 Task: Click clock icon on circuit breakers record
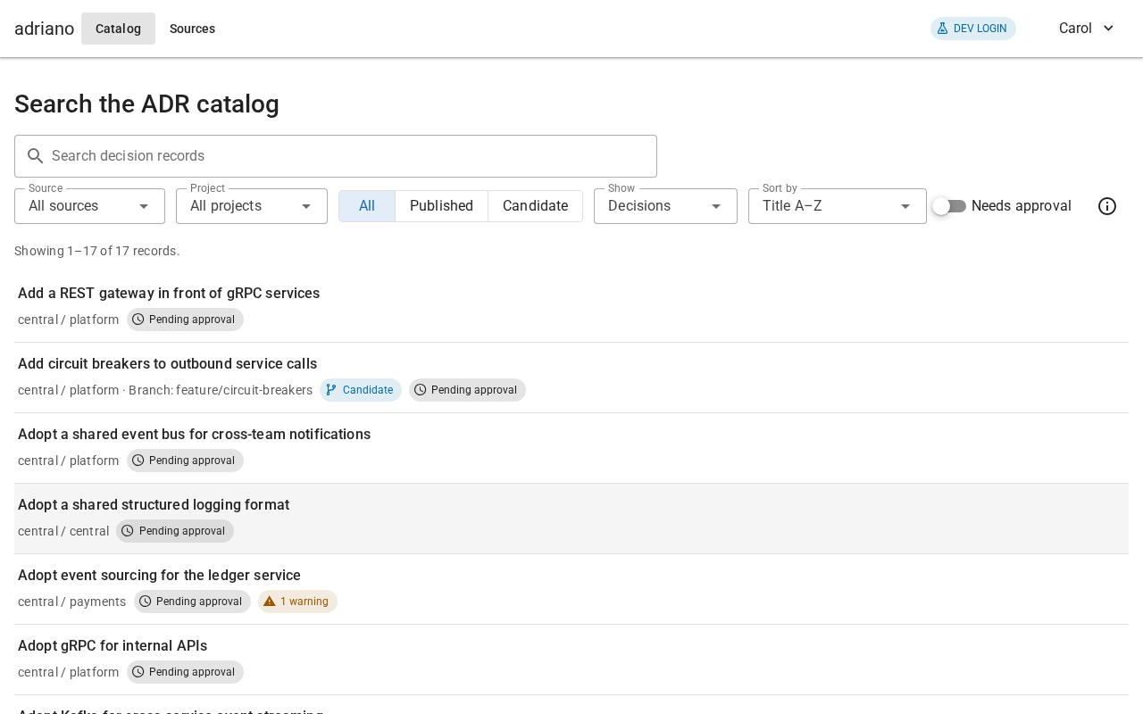point(421,390)
